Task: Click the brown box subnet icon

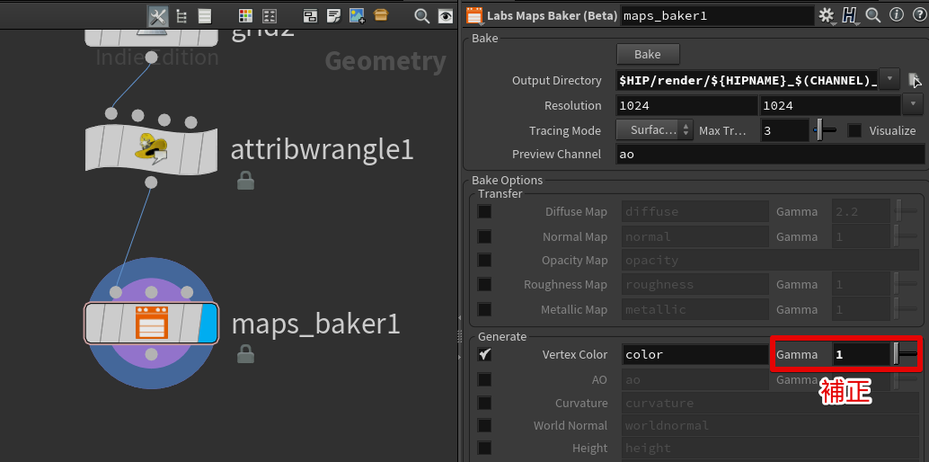Action: [381, 14]
